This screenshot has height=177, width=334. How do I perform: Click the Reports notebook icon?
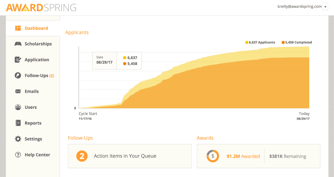(18, 123)
